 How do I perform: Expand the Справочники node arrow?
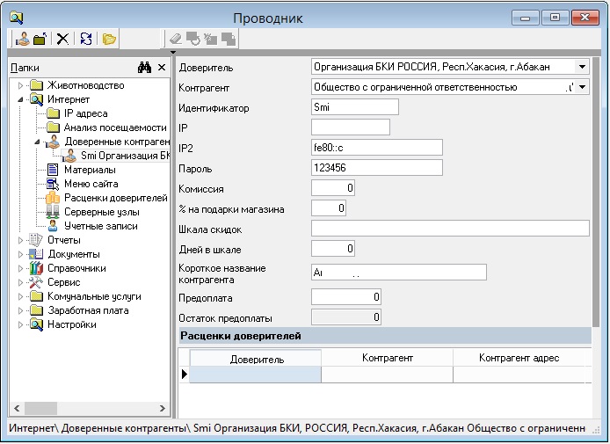tap(20, 268)
